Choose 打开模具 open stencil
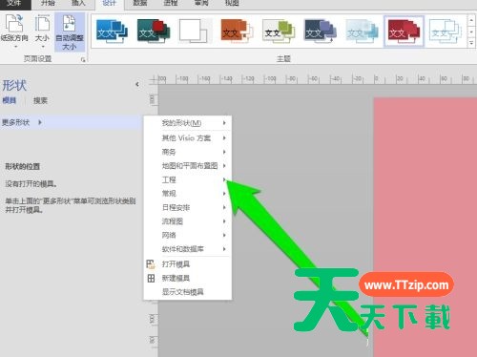 pyautogui.click(x=188, y=263)
